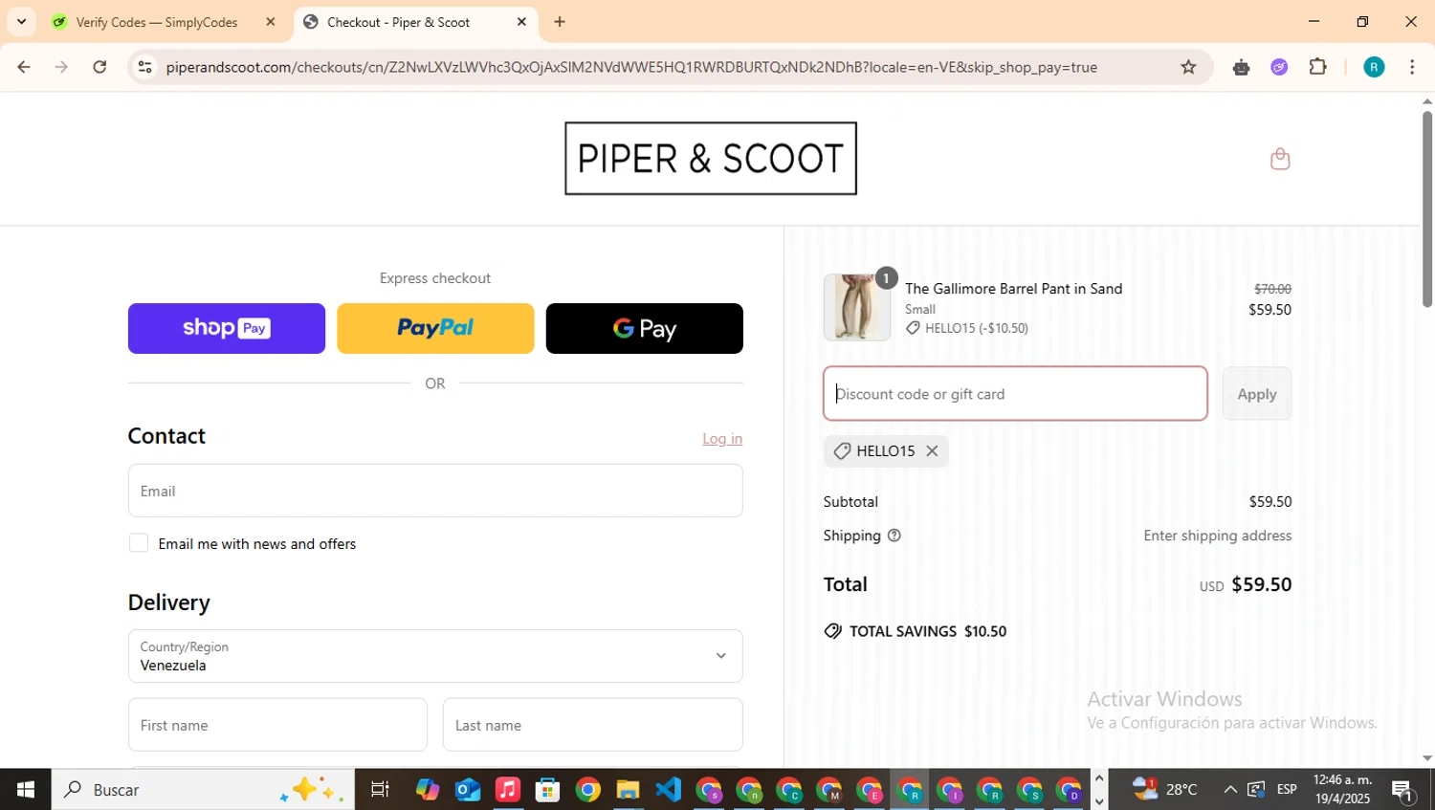Click the Gallimore Barrel Pant thumbnail
1435x810 pixels.
coord(857,307)
